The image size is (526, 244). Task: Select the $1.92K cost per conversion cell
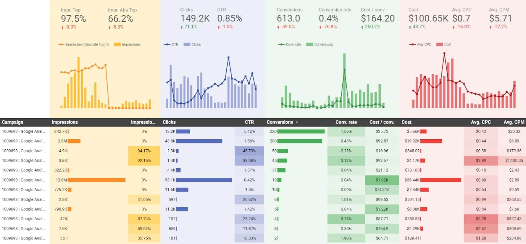tap(382, 180)
